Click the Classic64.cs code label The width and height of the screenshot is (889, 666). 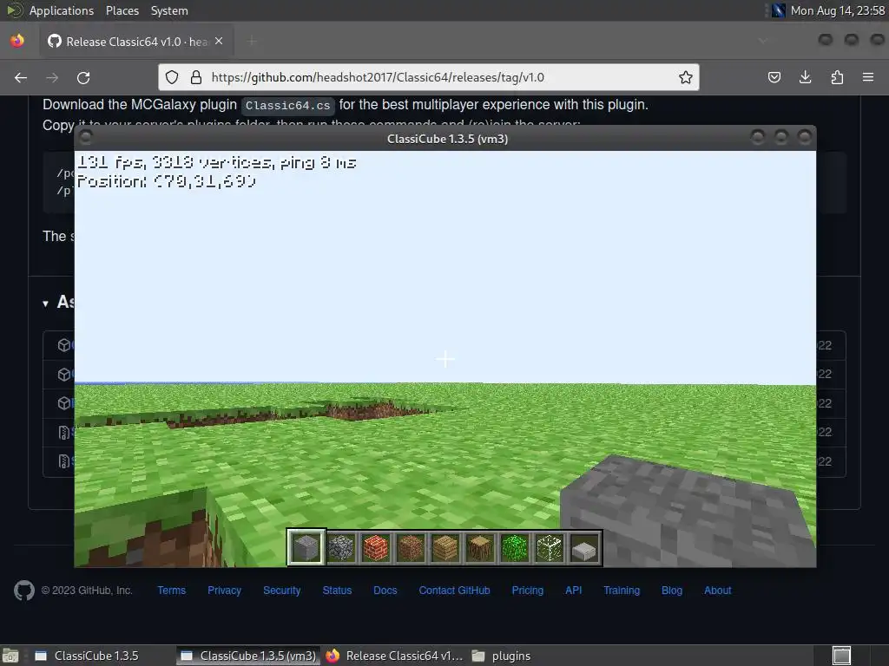click(288, 105)
